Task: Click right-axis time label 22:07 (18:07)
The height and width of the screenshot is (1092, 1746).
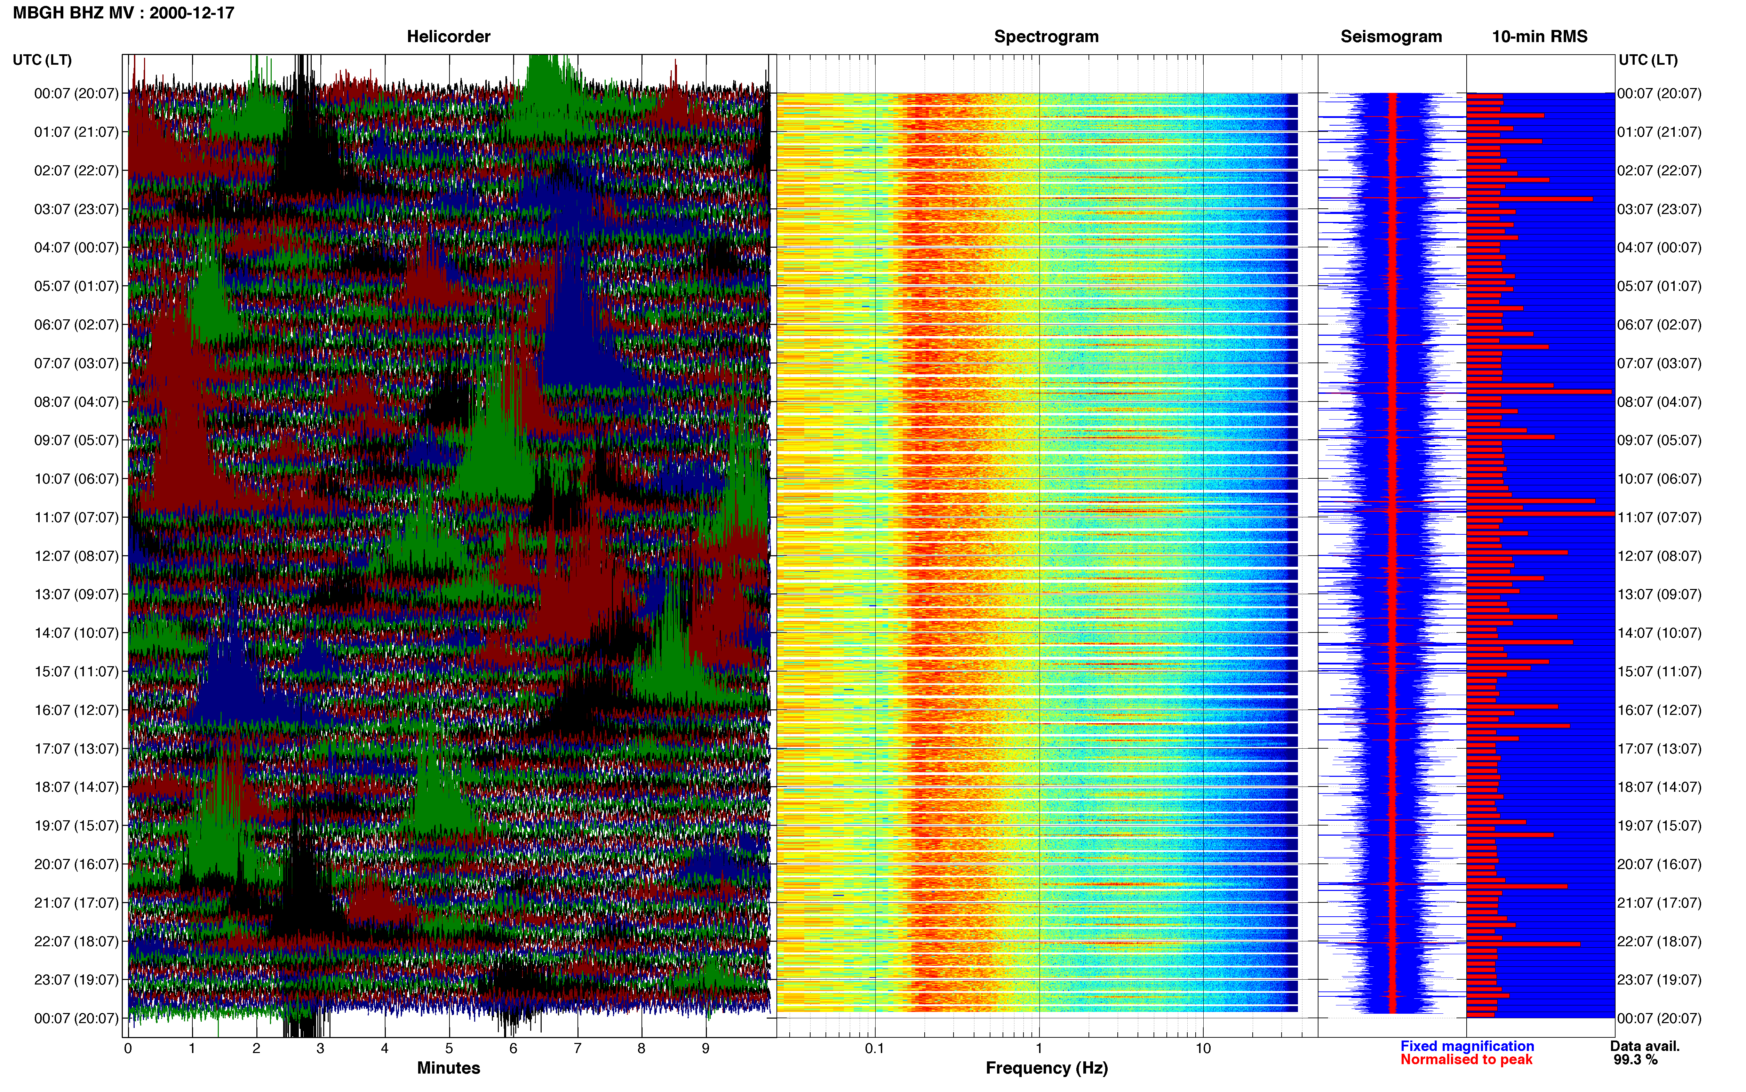Action: [x=1659, y=941]
